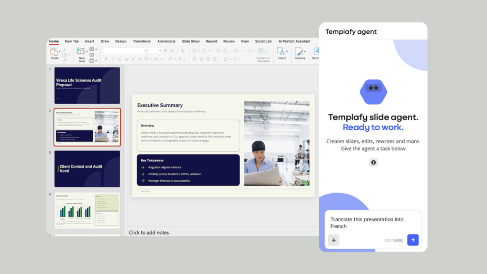487x274 pixels.
Task: Click the 'Stronger third-party accountability' bullet
Action: click(x=169, y=181)
